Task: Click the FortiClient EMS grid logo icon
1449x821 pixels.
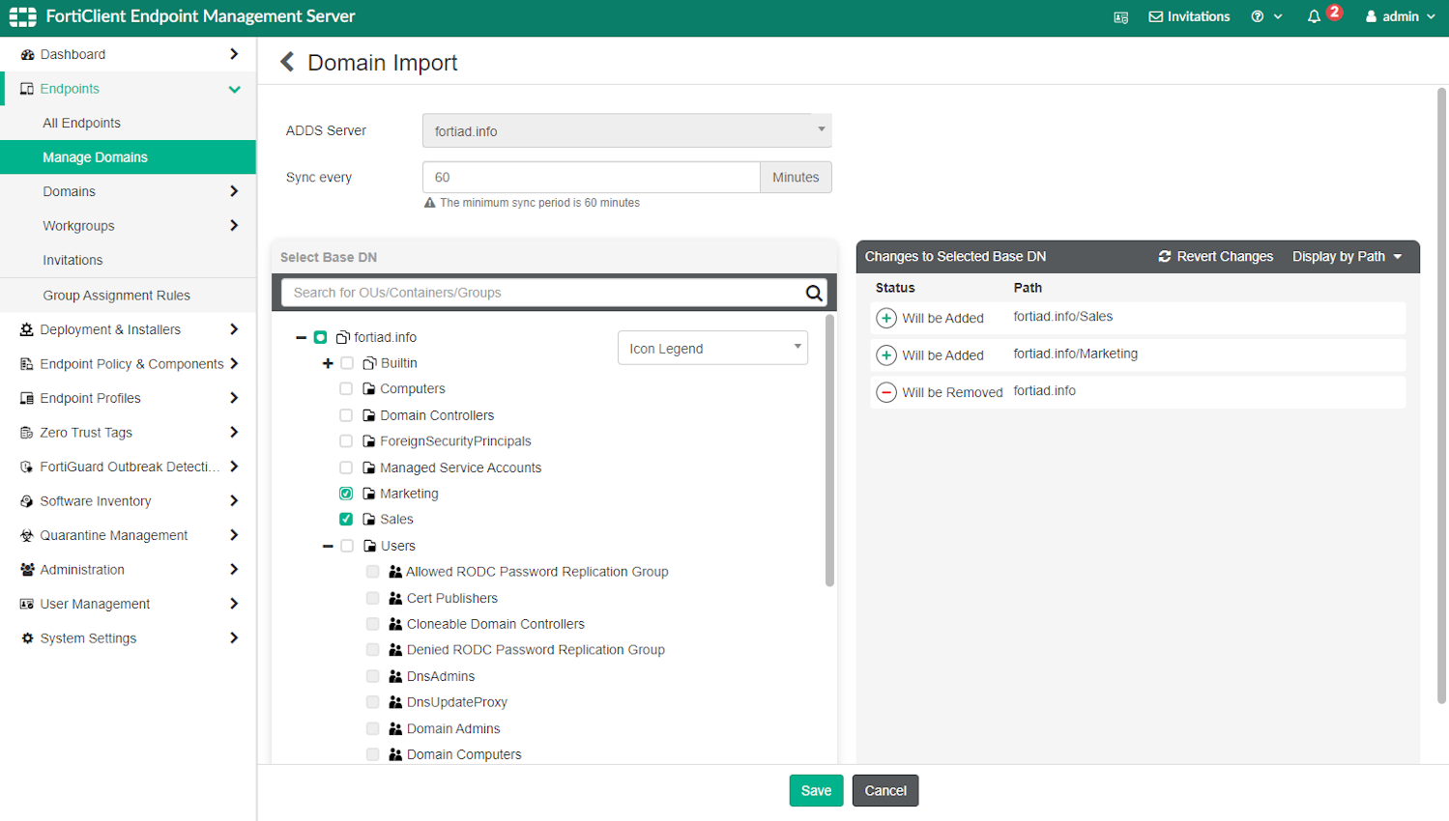Action: tap(21, 15)
